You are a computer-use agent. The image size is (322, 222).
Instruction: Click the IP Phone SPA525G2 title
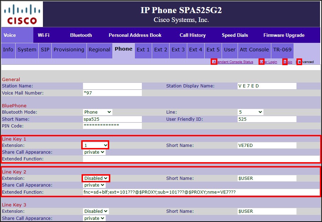181,10
